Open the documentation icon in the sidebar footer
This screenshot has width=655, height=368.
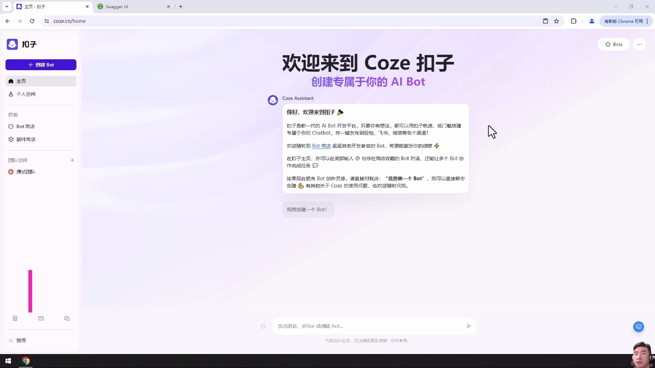[x=15, y=318]
